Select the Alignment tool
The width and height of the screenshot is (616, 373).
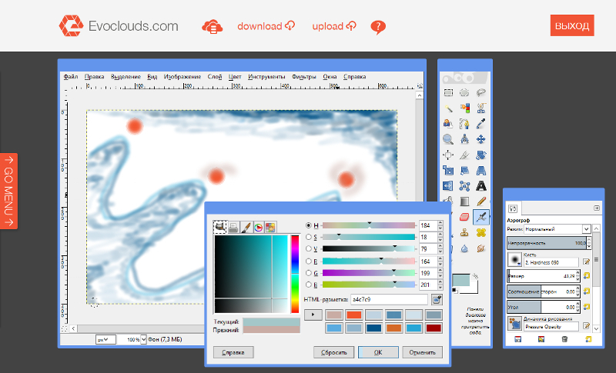(x=448, y=155)
